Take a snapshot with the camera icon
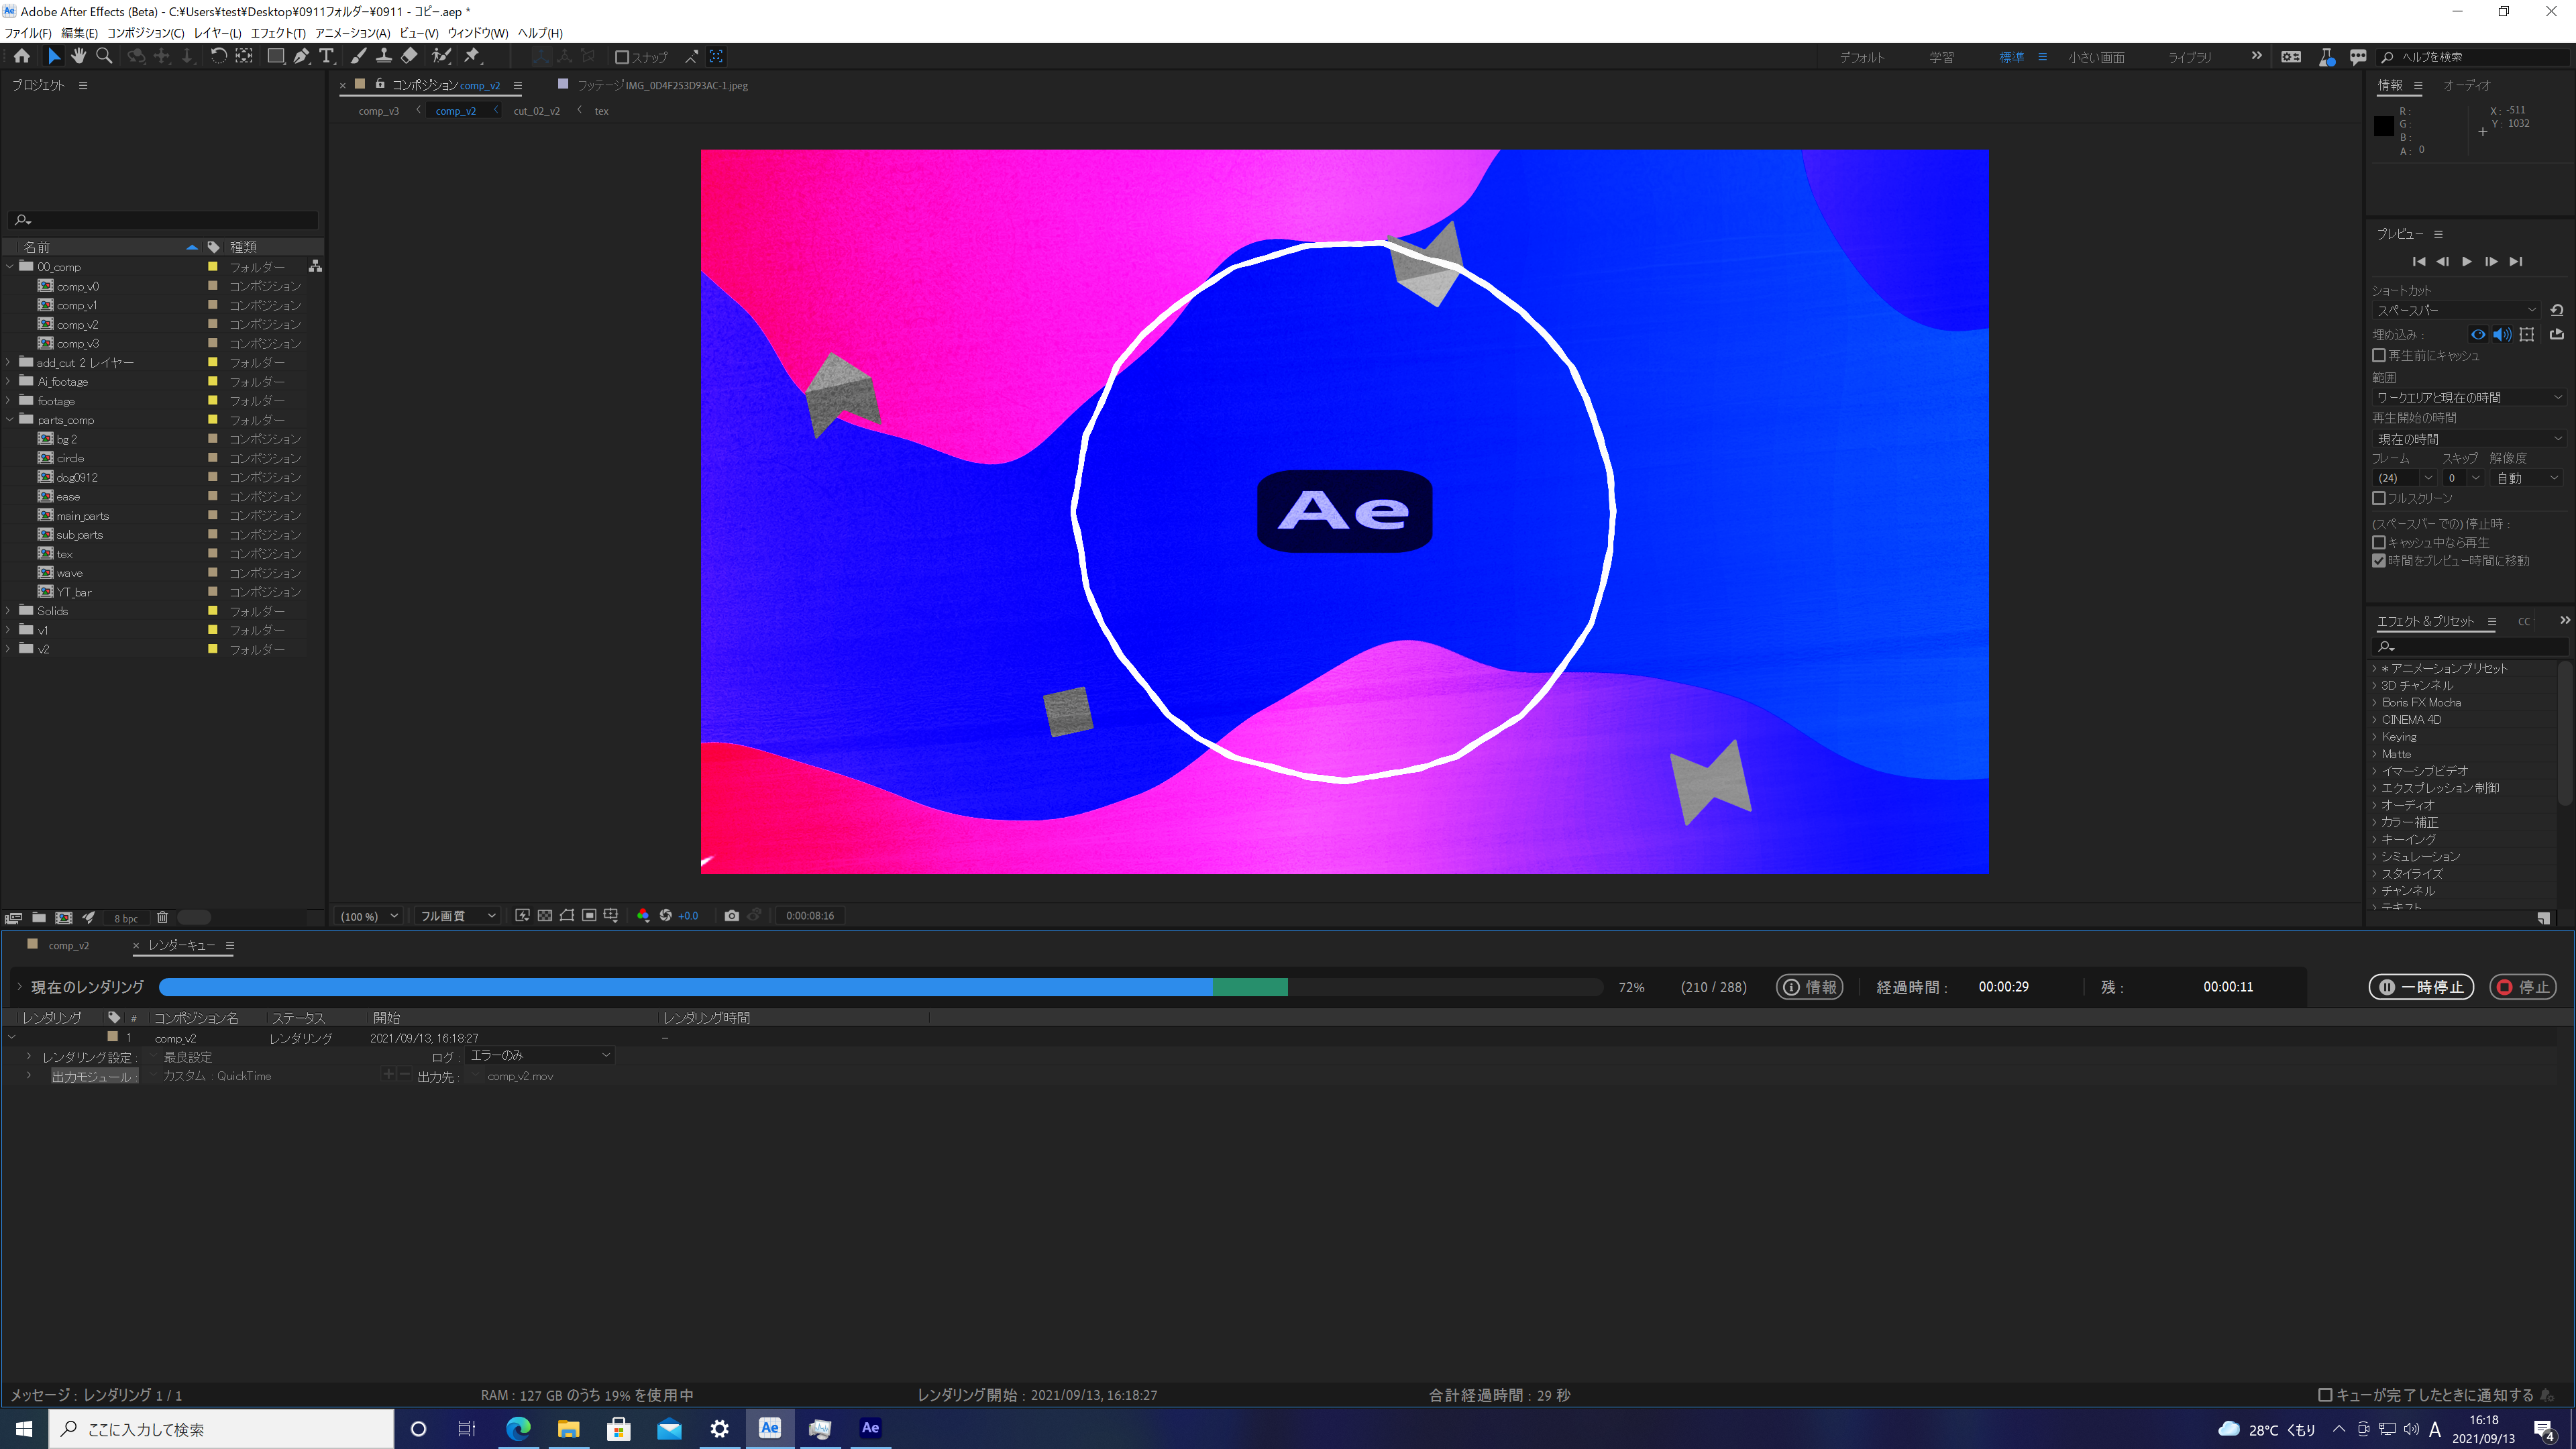Image resolution: width=2576 pixels, height=1449 pixels. 732,915
